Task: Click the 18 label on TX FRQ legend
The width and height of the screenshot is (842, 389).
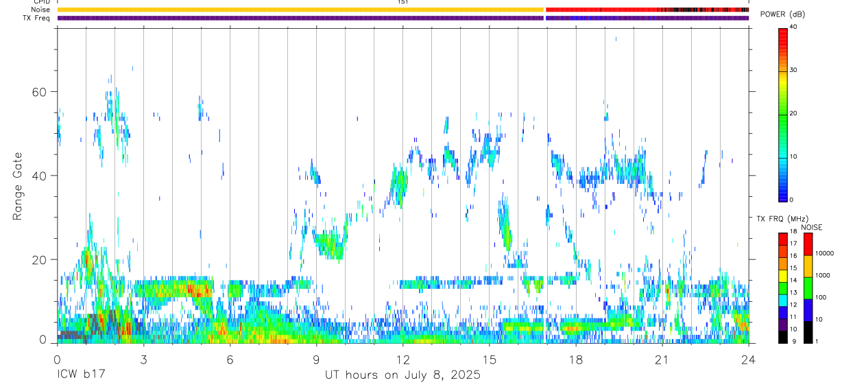Action: (793, 231)
